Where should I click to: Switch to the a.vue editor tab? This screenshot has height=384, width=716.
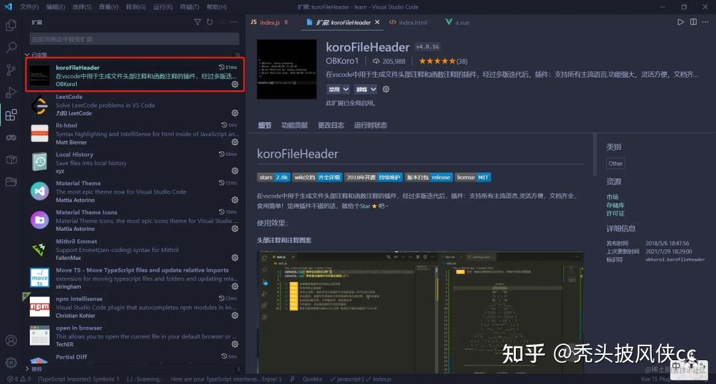457,22
